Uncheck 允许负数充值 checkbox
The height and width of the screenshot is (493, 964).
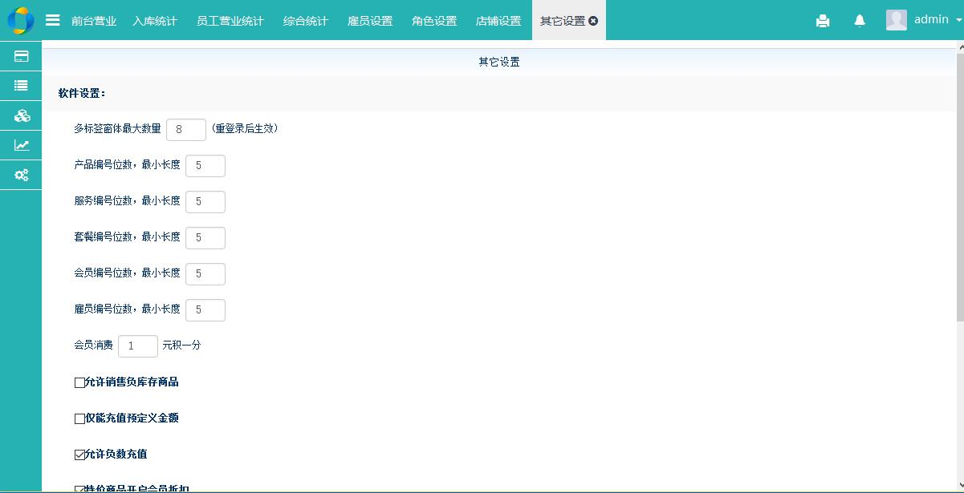point(79,455)
